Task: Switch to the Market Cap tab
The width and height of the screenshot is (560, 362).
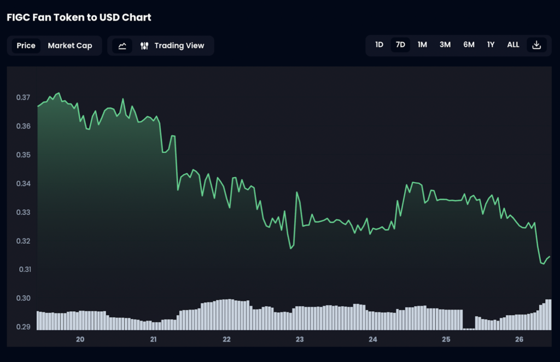Action: coord(70,45)
